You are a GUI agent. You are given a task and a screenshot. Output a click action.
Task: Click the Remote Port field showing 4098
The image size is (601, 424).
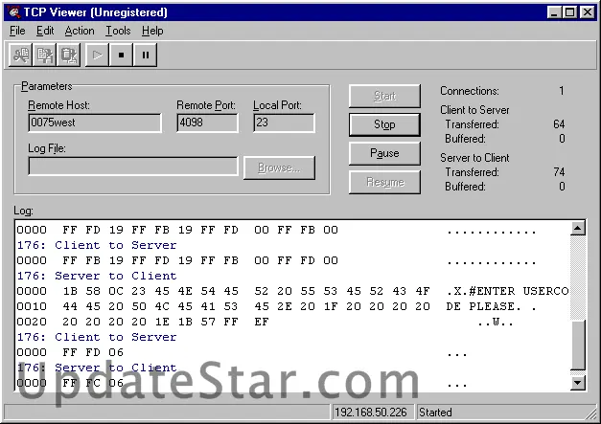(x=207, y=123)
